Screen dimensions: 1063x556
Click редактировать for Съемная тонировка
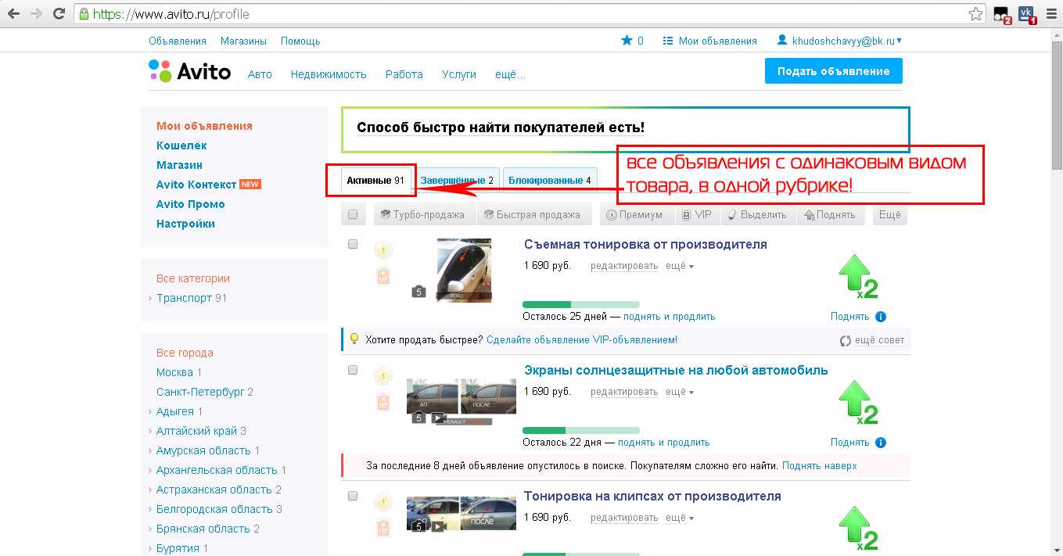click(624, 266)
